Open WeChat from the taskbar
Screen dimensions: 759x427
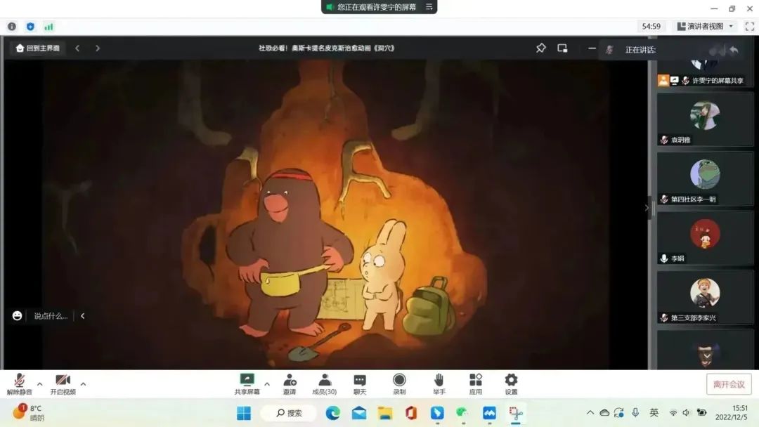[x=462, y=414]
